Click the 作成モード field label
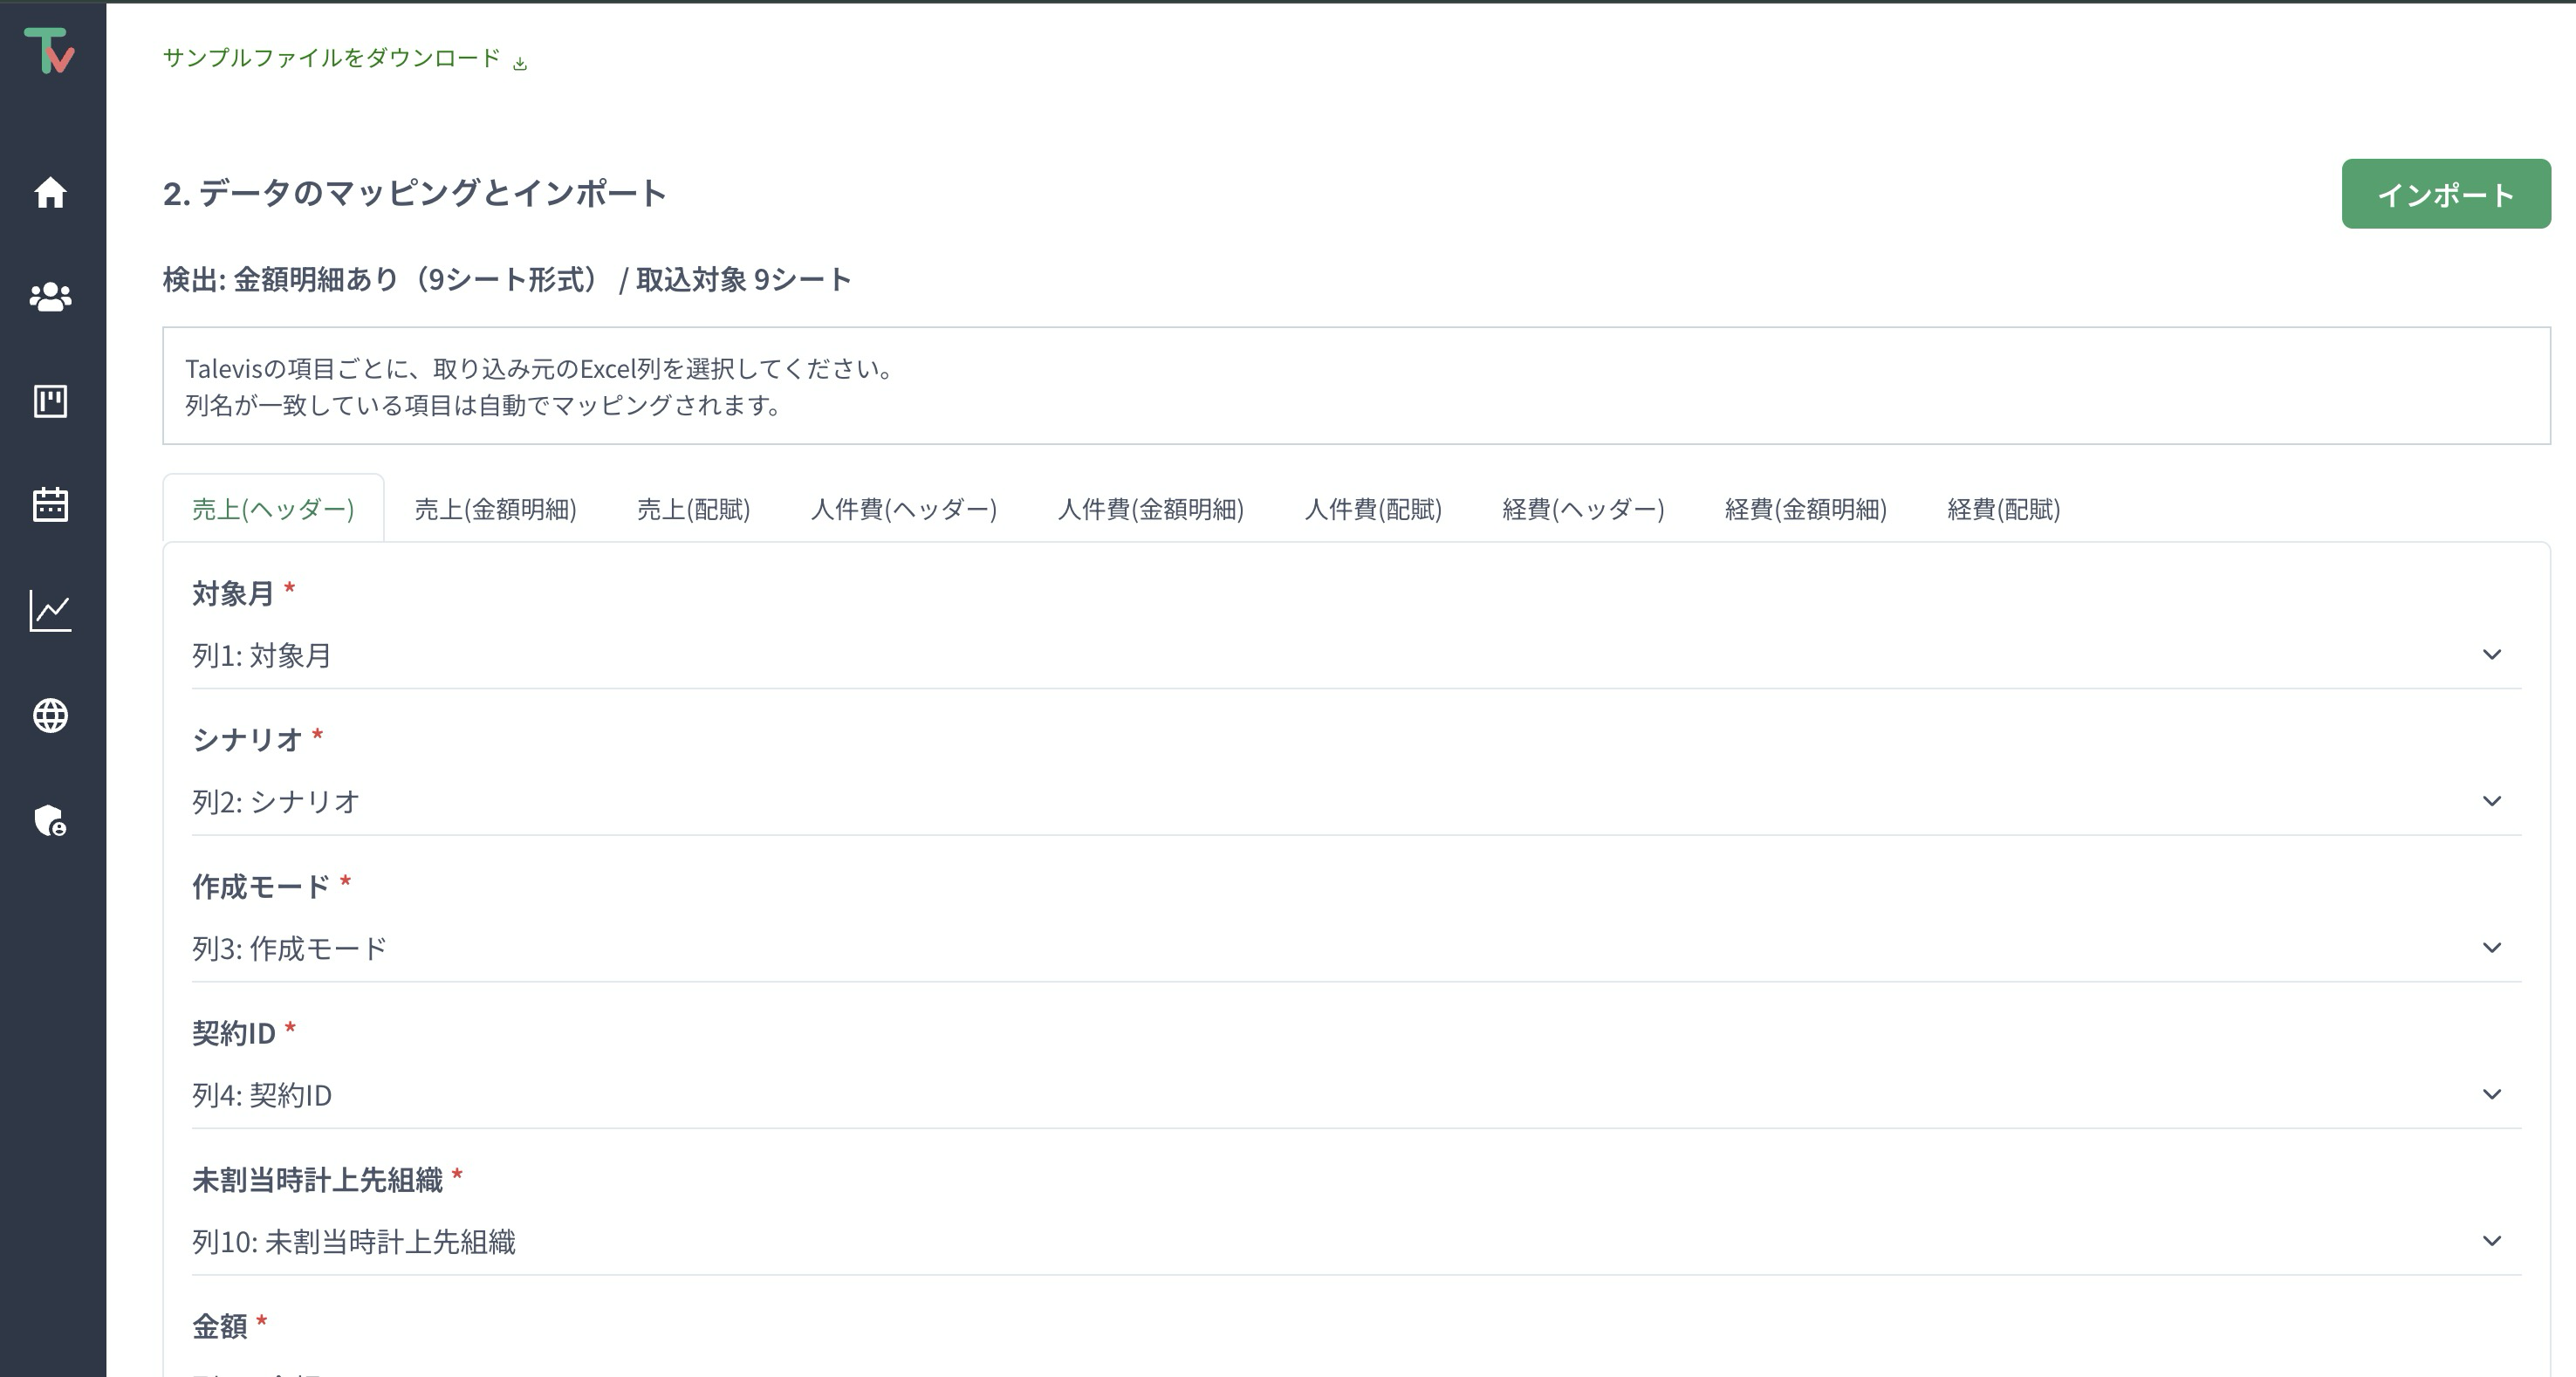The image size is (2576, 1377). pos(261,886)
